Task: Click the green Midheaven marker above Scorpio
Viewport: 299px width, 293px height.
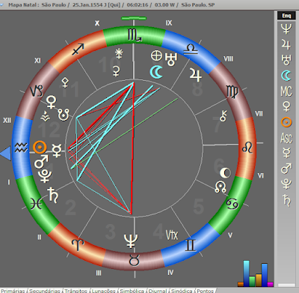Action: pos(134,18)
